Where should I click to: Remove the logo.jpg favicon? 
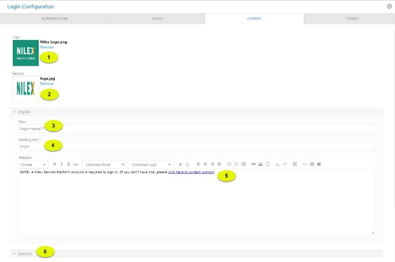(x=47, y=83)
